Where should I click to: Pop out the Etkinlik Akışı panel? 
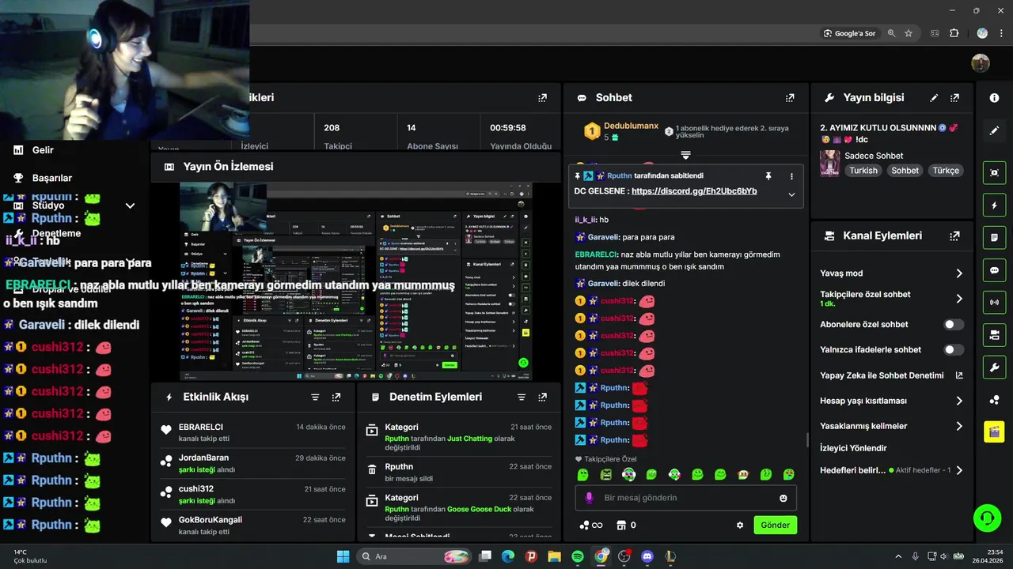click(x=336, y=397)
